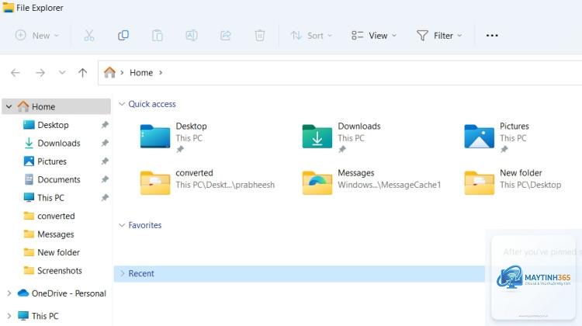Open the Filter dropdown menu

[x=439, y=36]
